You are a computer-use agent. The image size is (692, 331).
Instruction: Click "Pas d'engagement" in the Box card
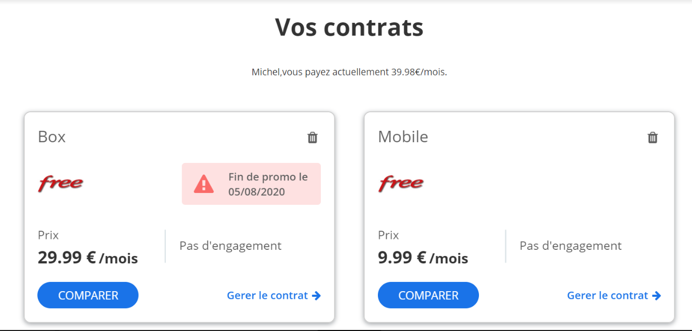click(x=230, y=246)
